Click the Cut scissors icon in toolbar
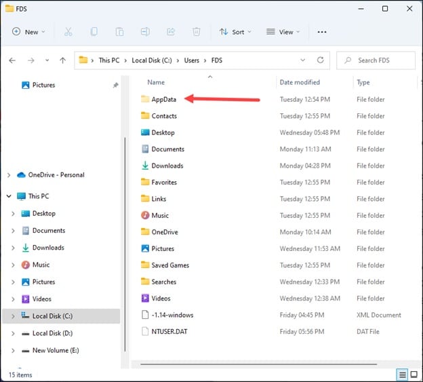The width and height of the screenshot is (423, 382). 68,32
